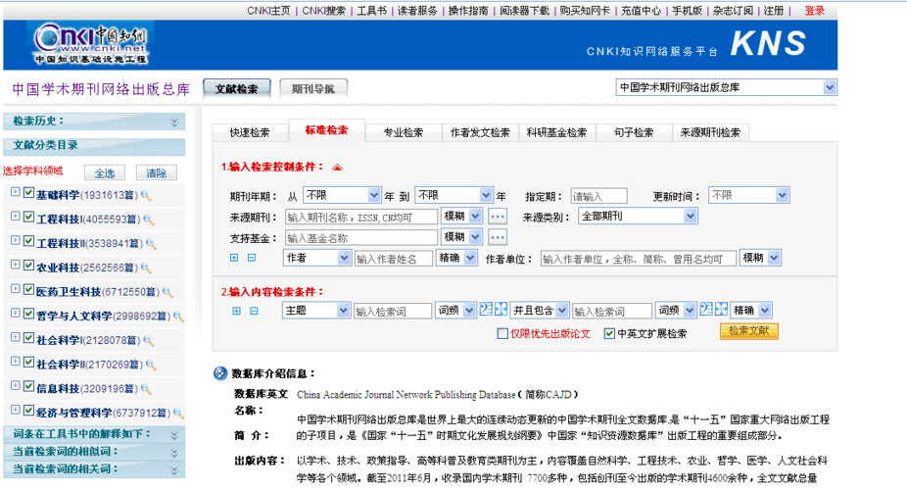
Task: Open the 期刊导航 tab
Action: click(x=312, y=88)
